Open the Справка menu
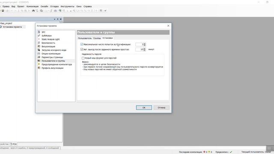274x154 pixels. [87, 6]
